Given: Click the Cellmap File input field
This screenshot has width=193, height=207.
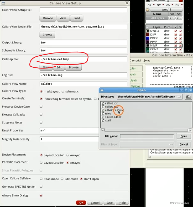Looking at the screenshot, I should (83, 59).
